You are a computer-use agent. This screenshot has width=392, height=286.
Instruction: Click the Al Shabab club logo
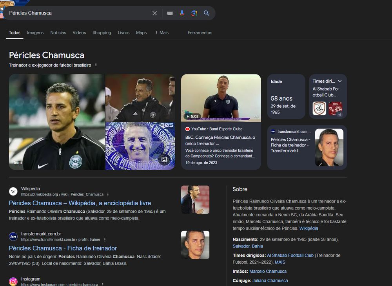pyautogui.click(x=319, y=109)
